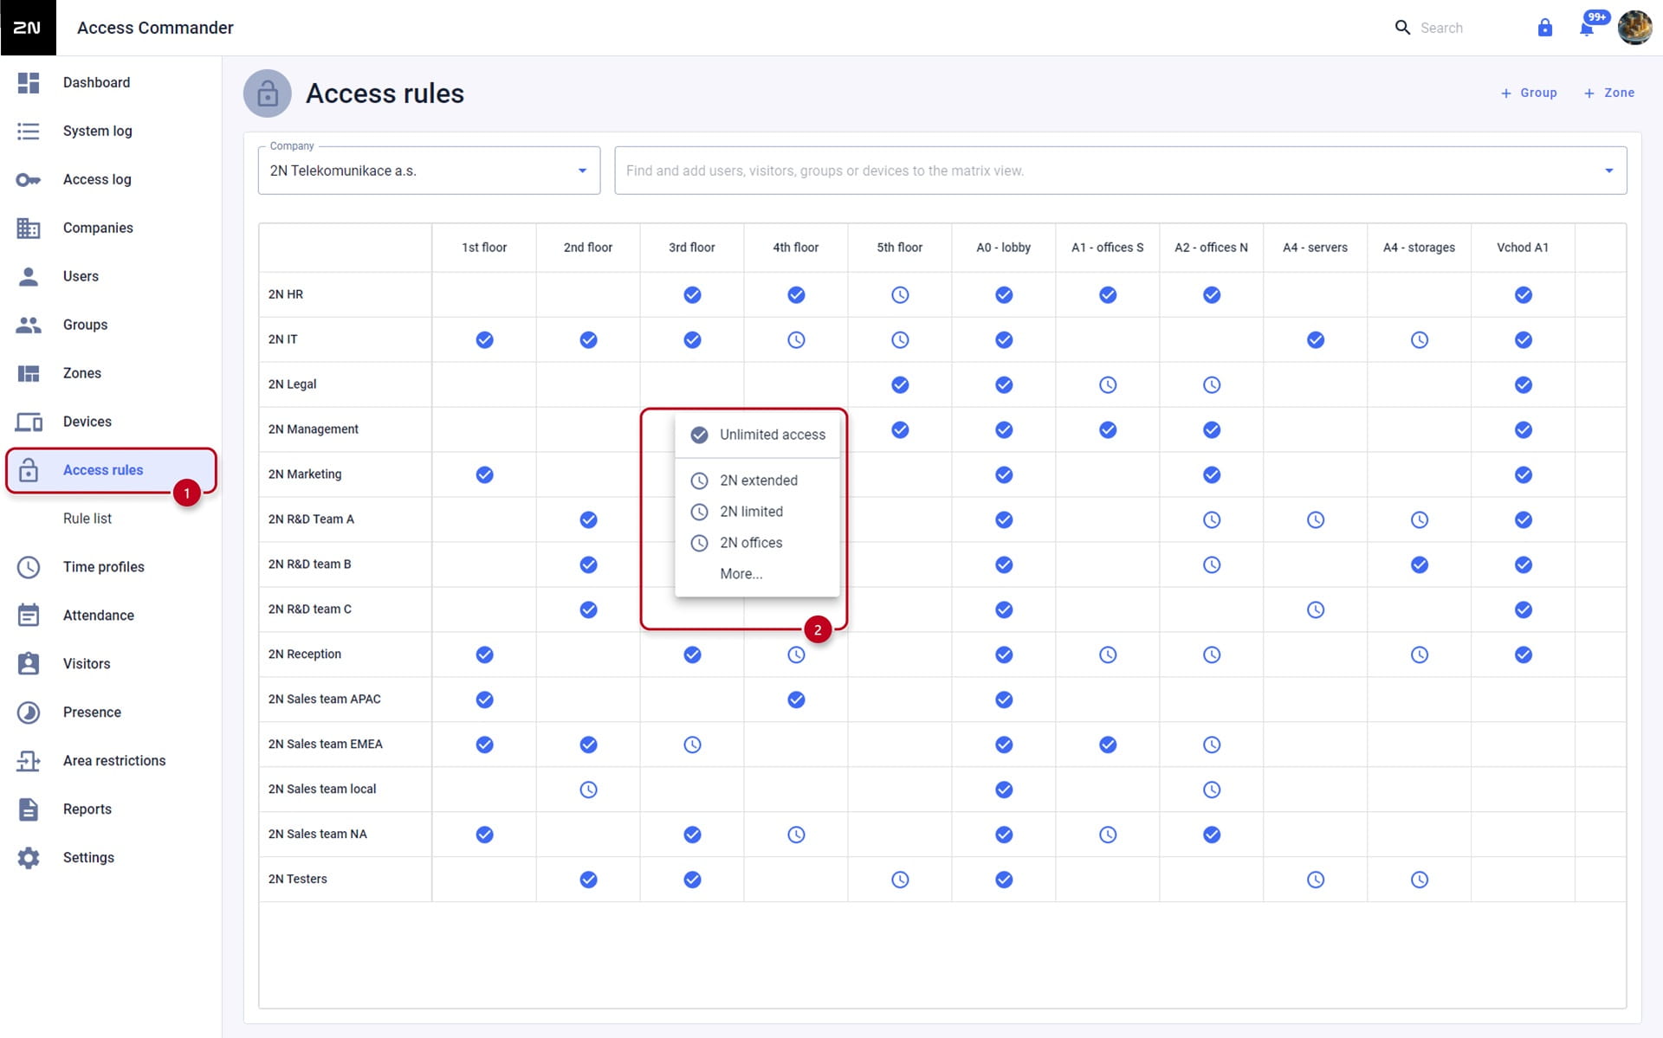The height and width of the screenshot is (1038, 1663).
Task: Click the Users person icon
Action: coord(29,276)
